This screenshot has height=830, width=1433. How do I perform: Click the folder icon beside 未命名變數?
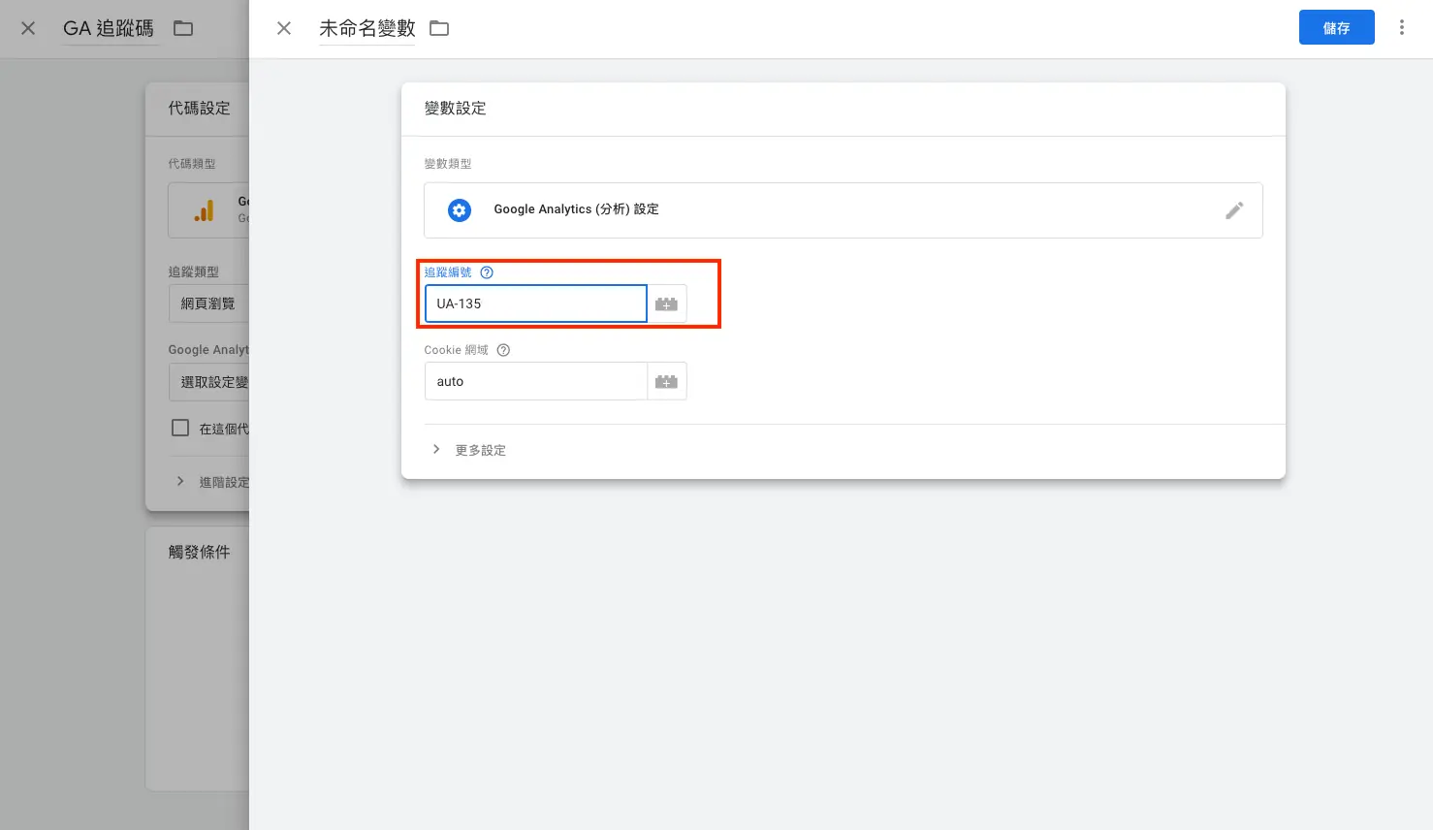tap(439, 29)
